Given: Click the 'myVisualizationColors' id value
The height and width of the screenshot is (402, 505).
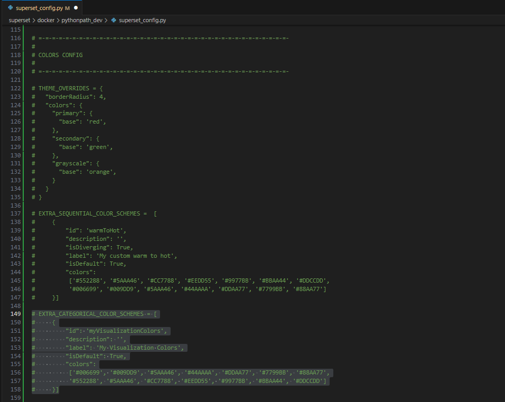Looking at the screenshot, I should click(125, 331).
